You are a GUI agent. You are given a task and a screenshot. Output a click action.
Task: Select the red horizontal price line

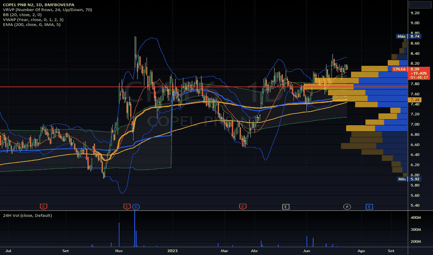click(204, 87)
